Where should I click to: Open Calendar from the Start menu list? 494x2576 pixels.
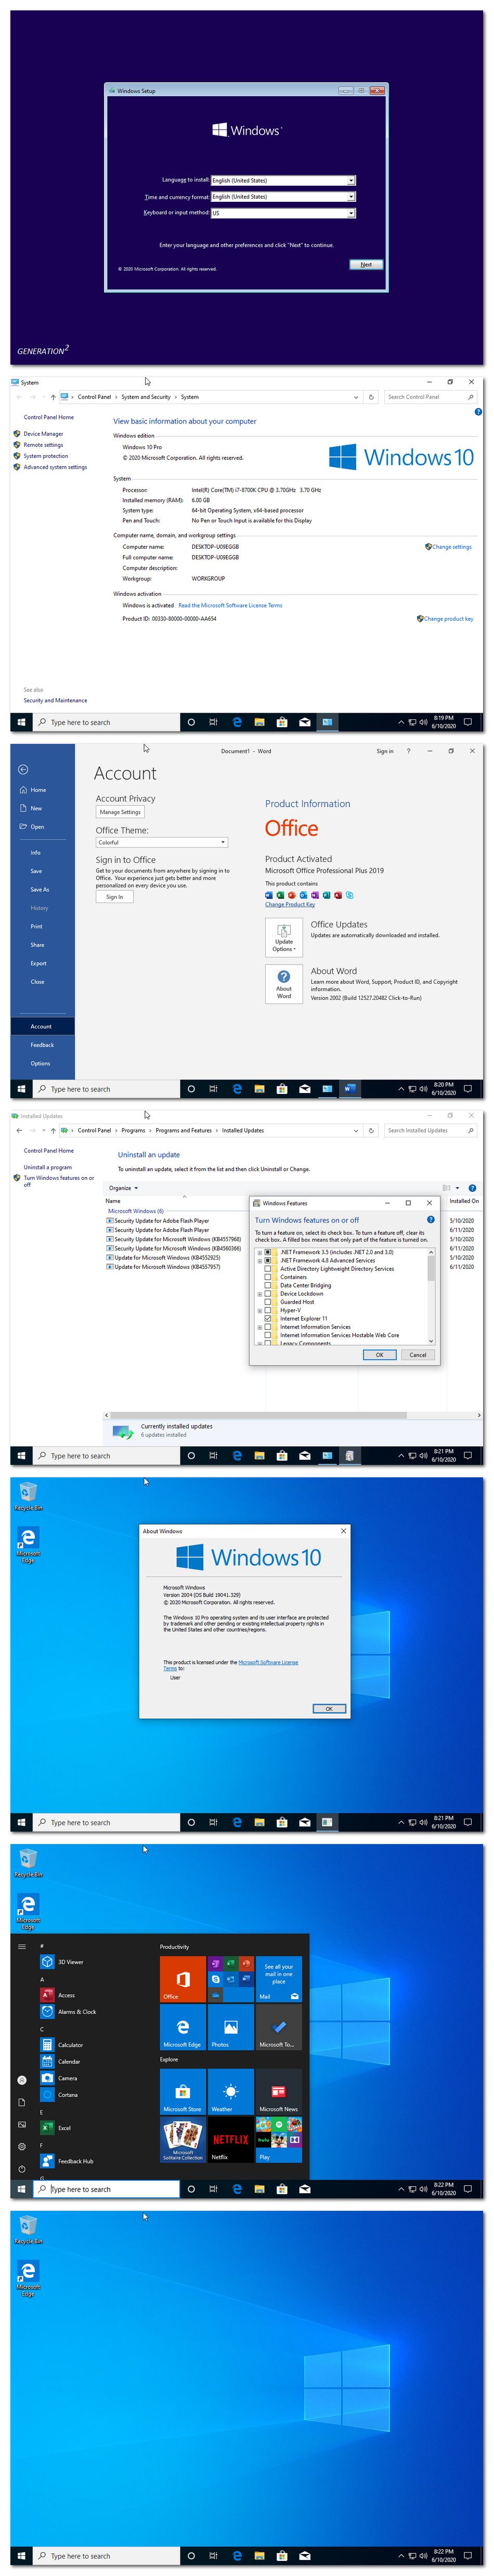pyautogui.click(x=60, y=2061)
